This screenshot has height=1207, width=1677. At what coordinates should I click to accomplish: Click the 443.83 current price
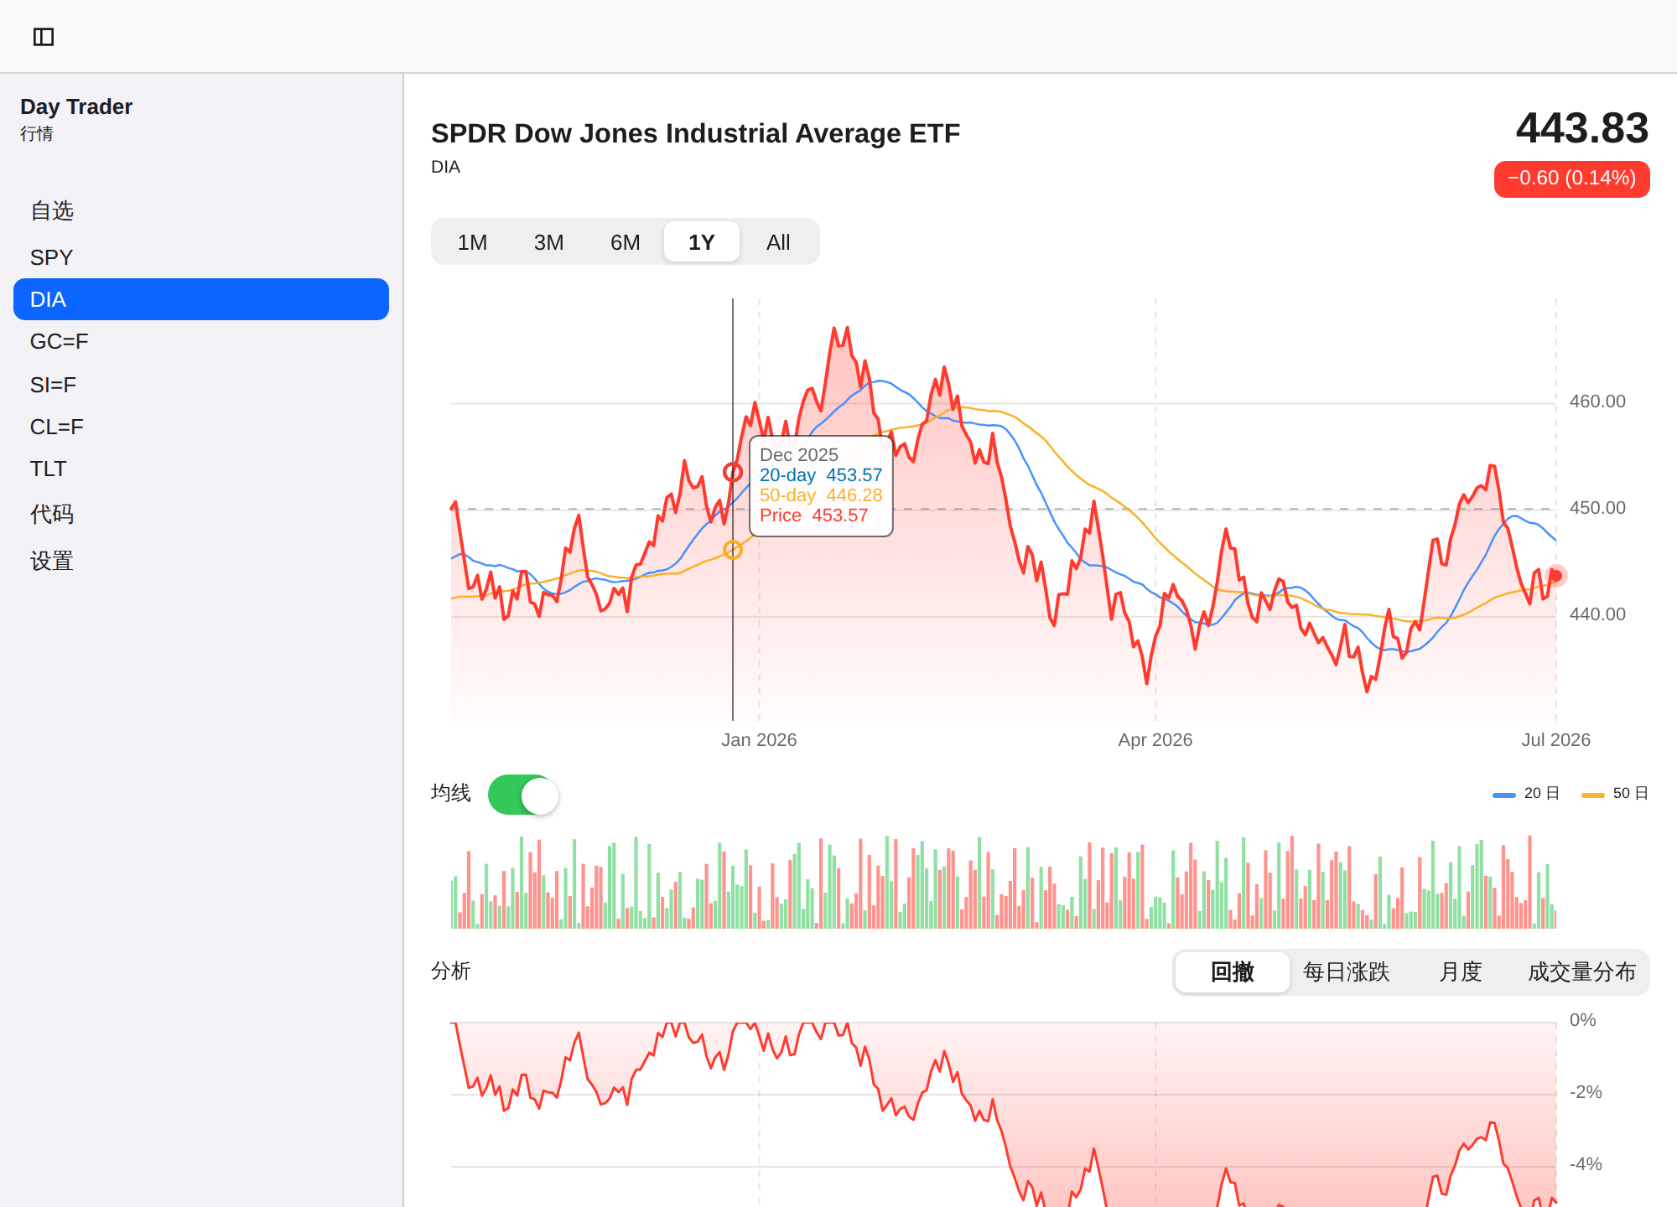click(x=1582, y=128)
